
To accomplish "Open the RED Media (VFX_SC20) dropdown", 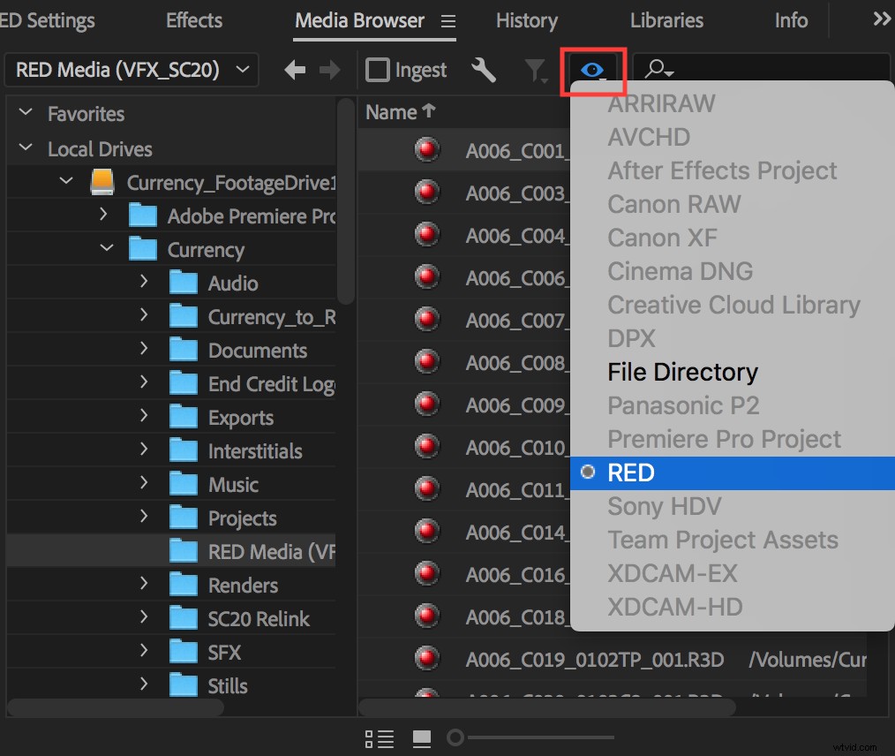I will coord(131,69).
